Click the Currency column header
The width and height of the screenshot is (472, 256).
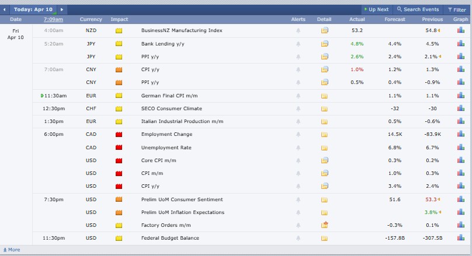click(91, 19)
